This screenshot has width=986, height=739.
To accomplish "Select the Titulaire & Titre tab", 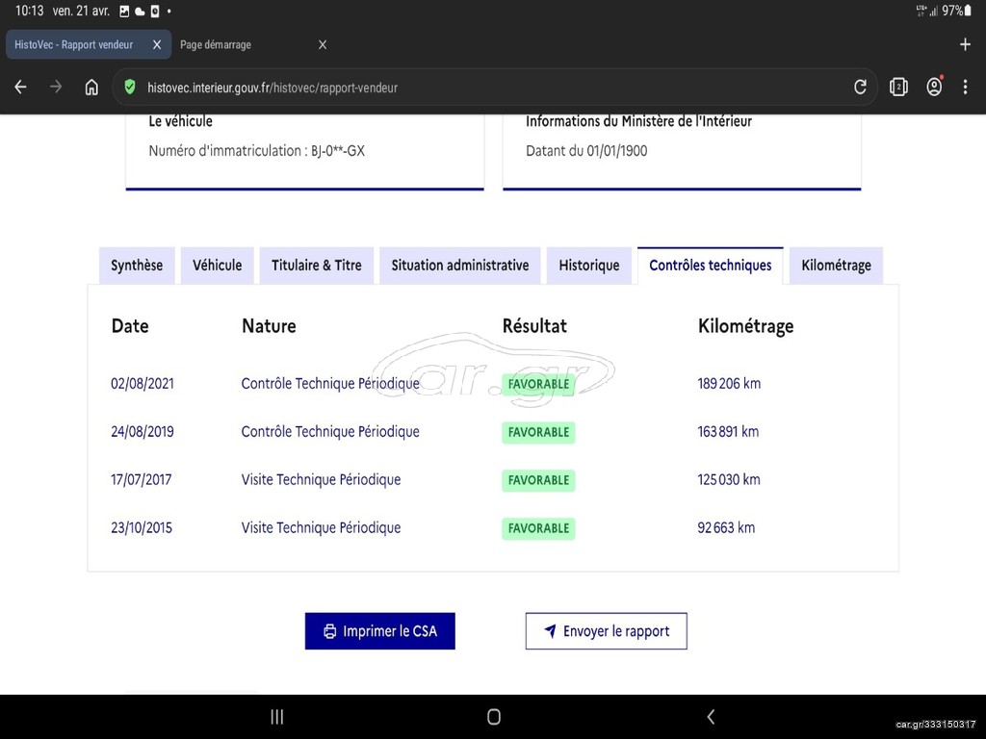I will click(x=317, y=266).
